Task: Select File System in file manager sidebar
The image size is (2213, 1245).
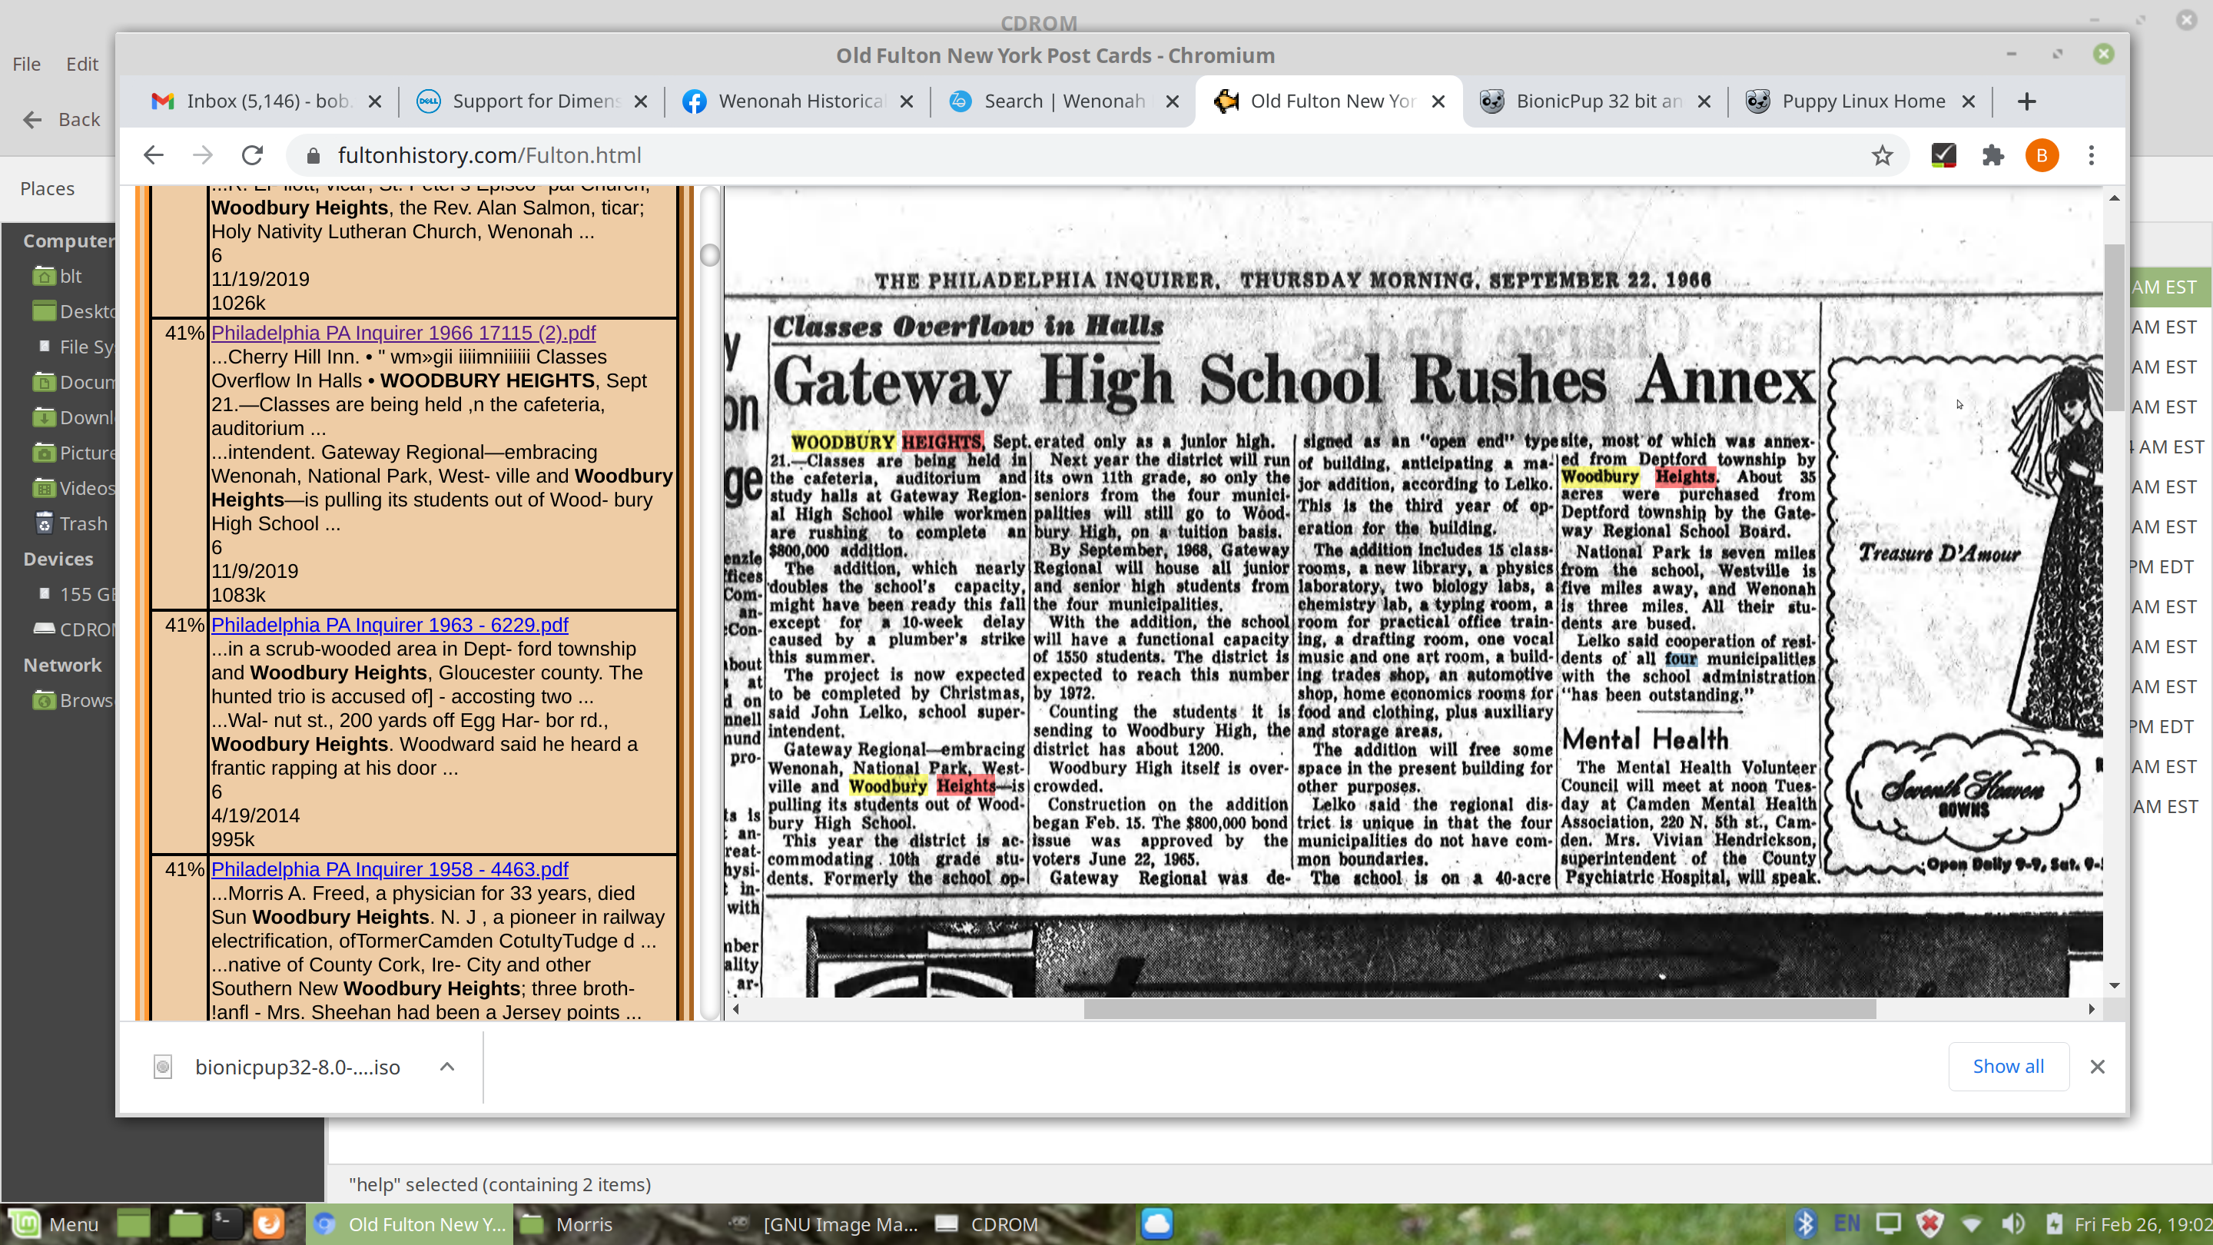Action: pos(74,347)
